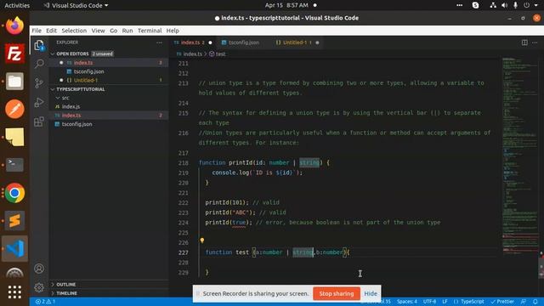Open Show Applications grid
The width and height of the screenshot is (544, 306).
[x=14, y=292]
